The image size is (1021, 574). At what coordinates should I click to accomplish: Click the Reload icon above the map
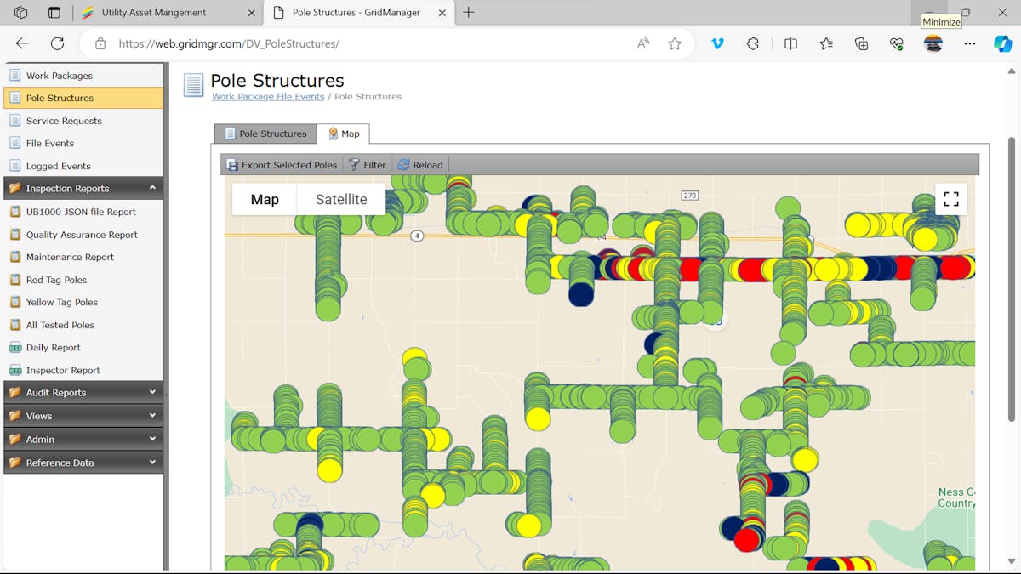(x=404, y=164)
